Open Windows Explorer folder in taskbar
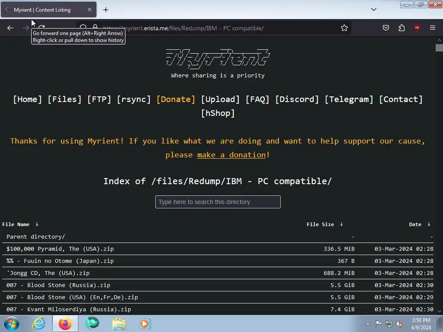The image size is (443, 332). point(119,323)
